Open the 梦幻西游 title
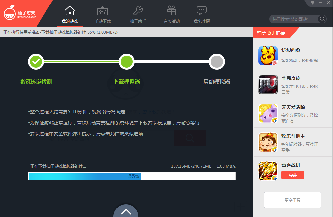 point(291,50)
